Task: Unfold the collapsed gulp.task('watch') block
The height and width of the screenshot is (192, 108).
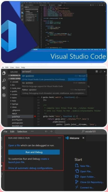Action: 42,97
